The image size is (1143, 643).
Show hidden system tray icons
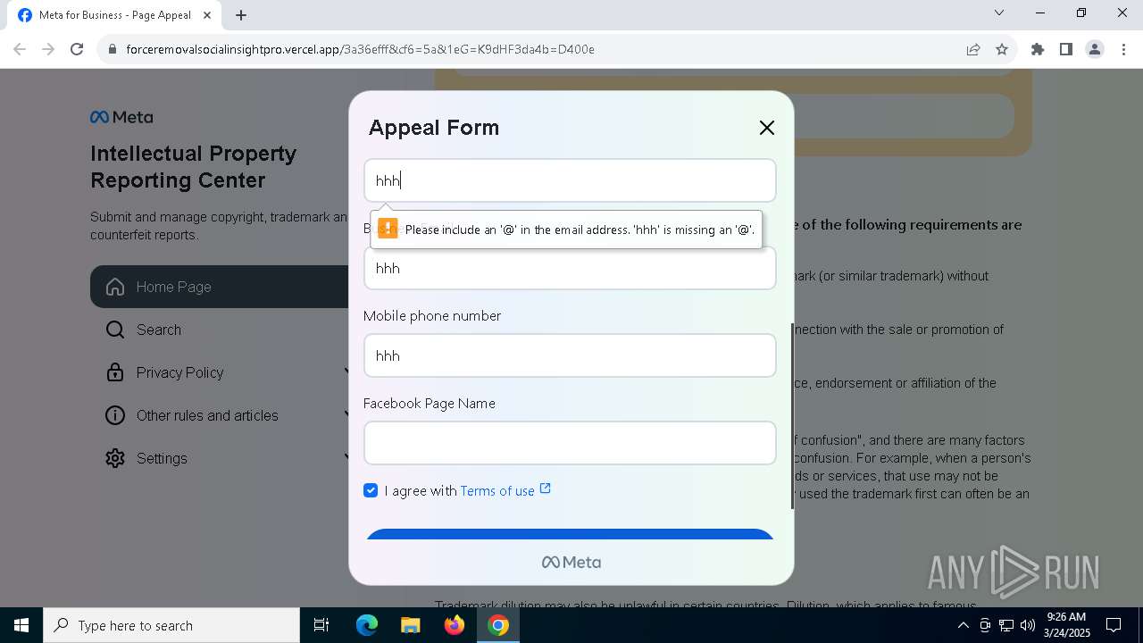(x=963, y=625)
